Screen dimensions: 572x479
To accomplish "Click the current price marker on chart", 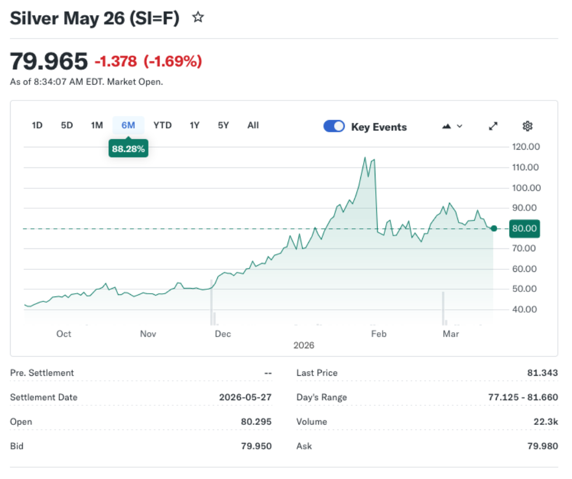I will pos(494,228).
